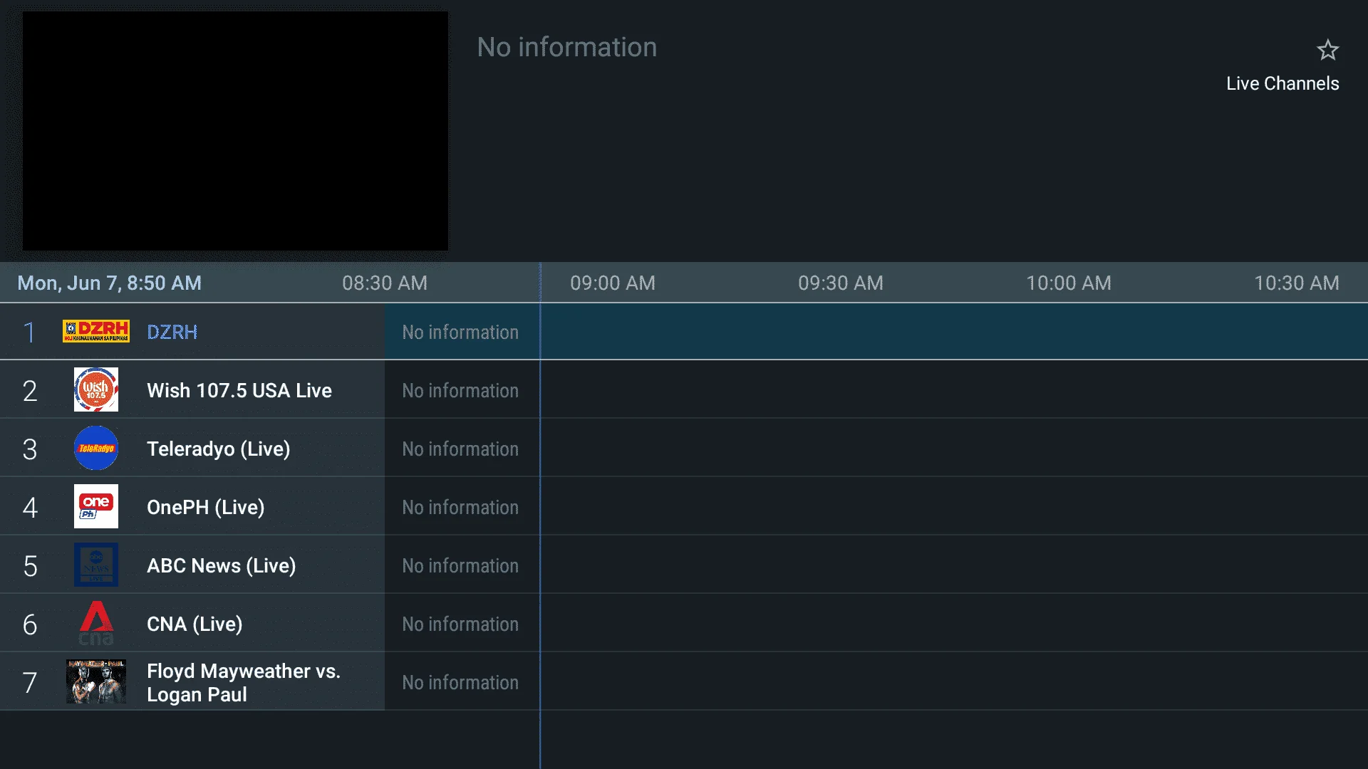Click the large No information program title
Screen dimensions: 1368x769
click(567, 47)
